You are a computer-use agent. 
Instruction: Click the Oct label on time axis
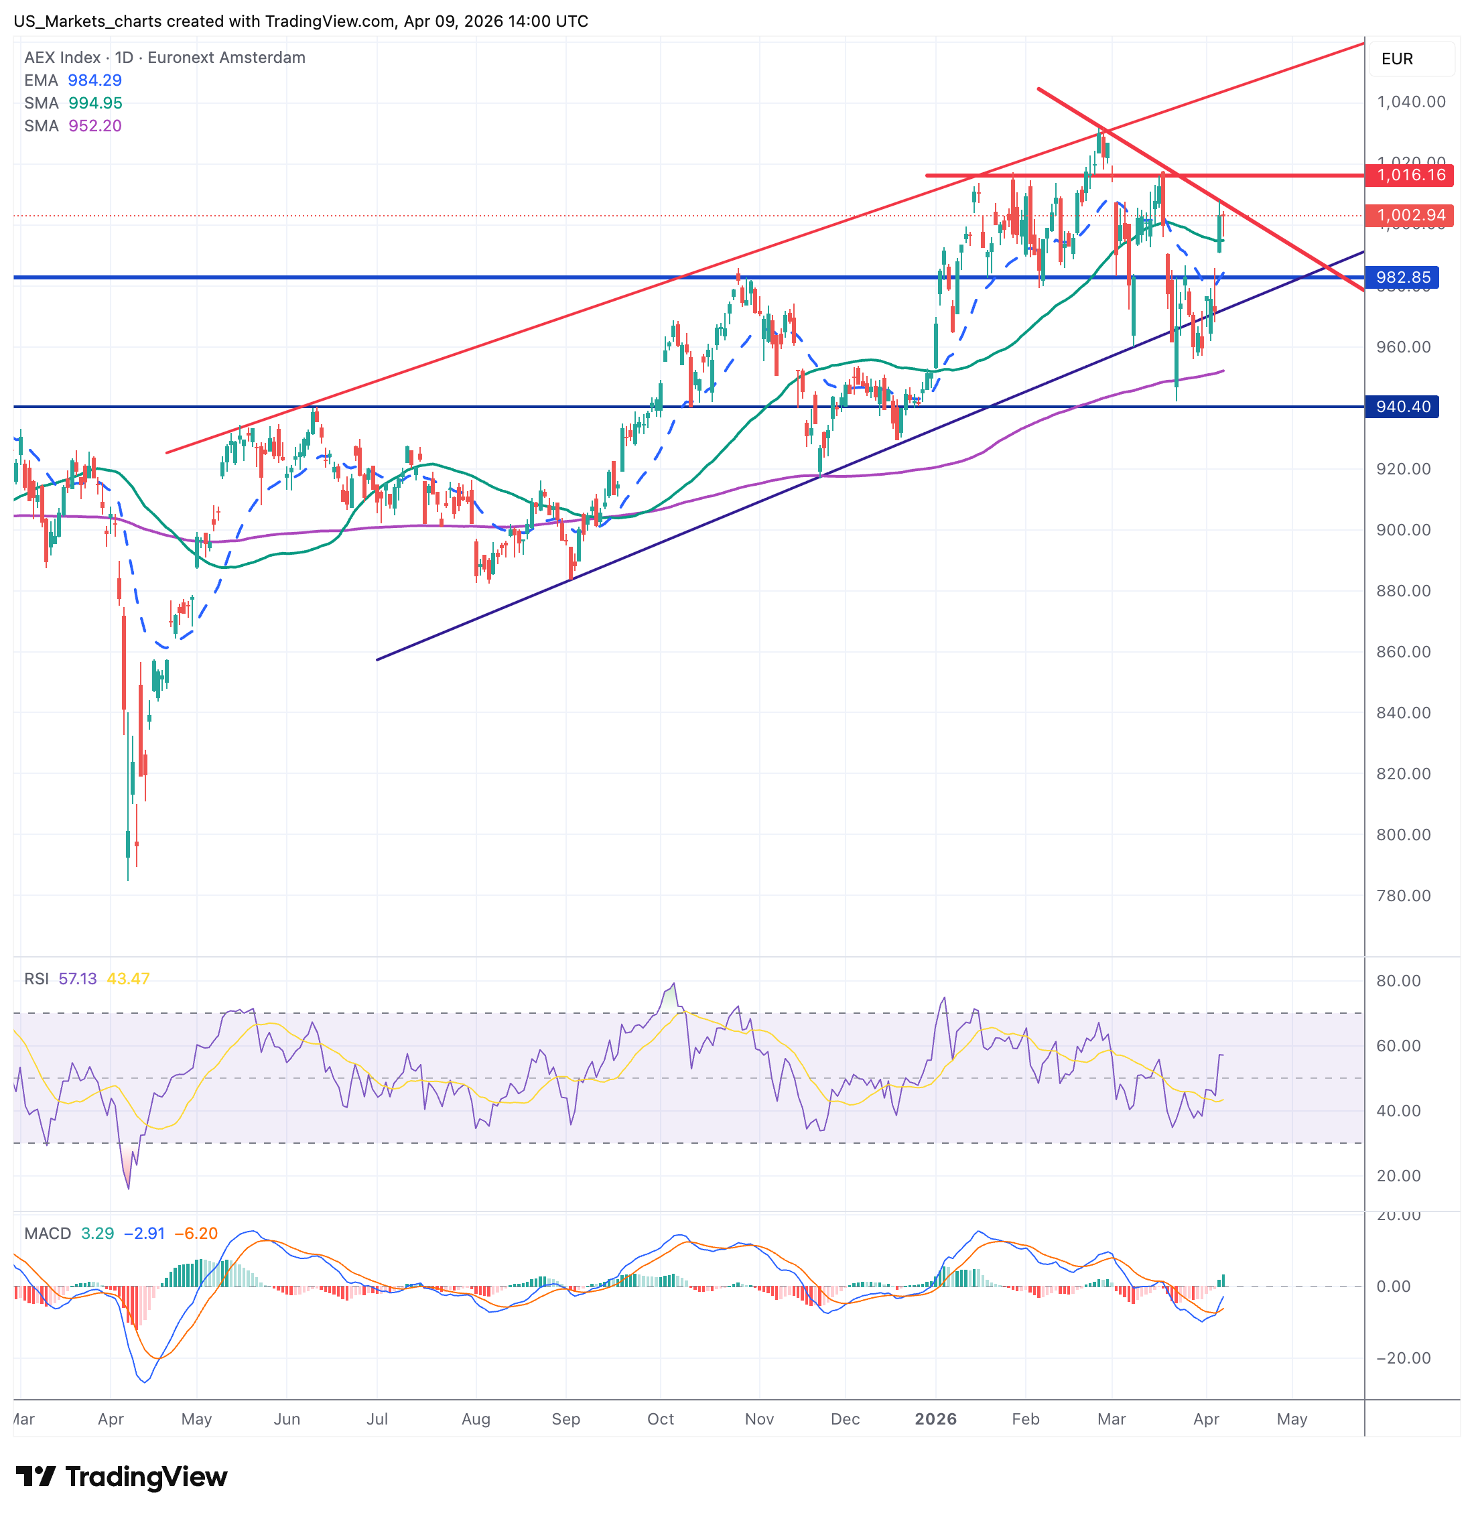pos(661,1419)
